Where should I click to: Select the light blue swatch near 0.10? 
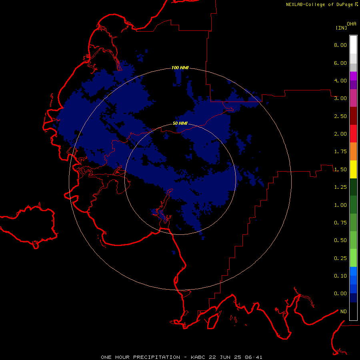pyautogui.click(x=353, y=271)
